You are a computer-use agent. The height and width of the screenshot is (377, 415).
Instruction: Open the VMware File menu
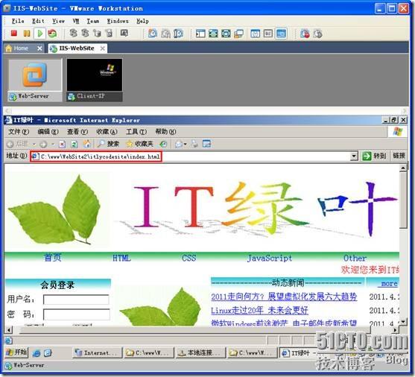pos(18,21)
